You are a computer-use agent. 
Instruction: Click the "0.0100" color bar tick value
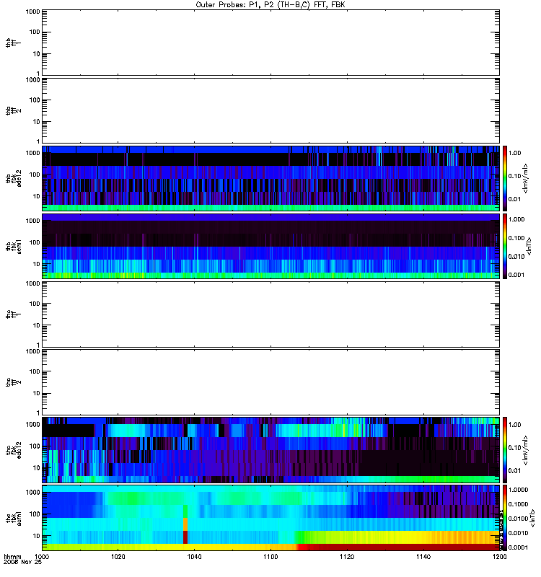click(x=518, y=519)
